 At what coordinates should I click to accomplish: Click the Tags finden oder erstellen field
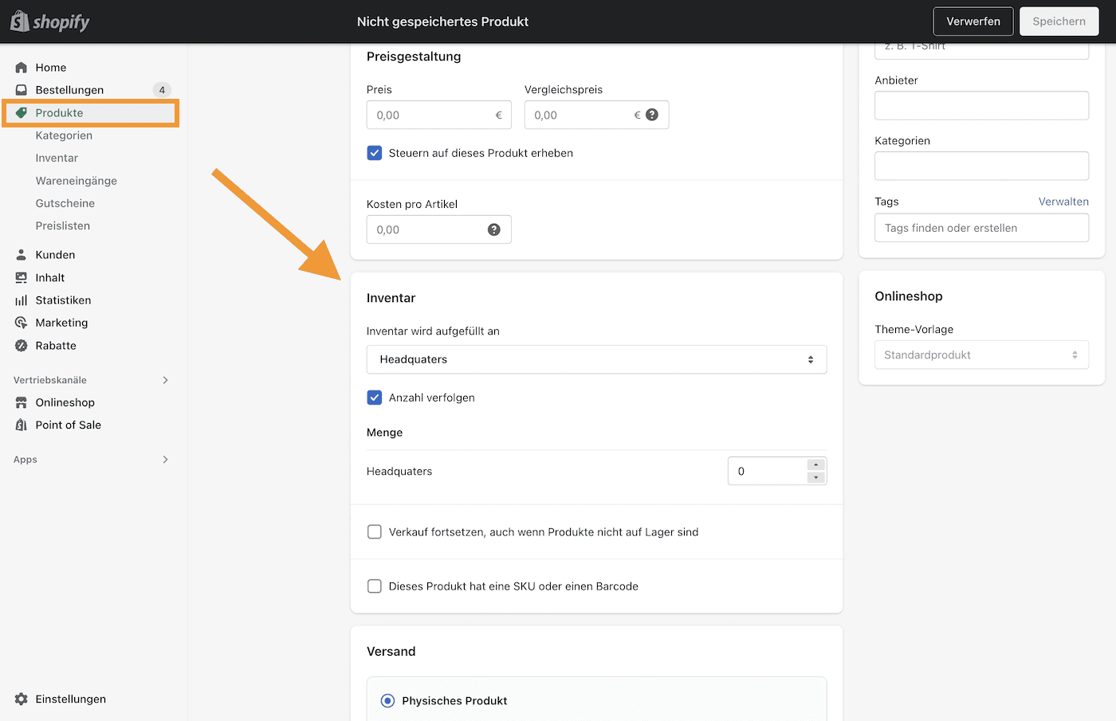click(981, 228)
